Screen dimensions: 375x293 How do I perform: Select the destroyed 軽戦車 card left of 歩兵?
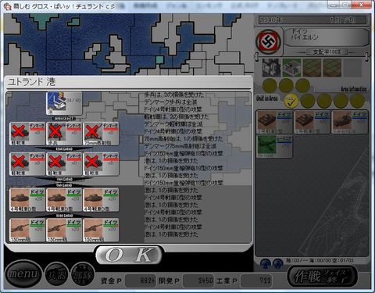(x=27, y=134)
